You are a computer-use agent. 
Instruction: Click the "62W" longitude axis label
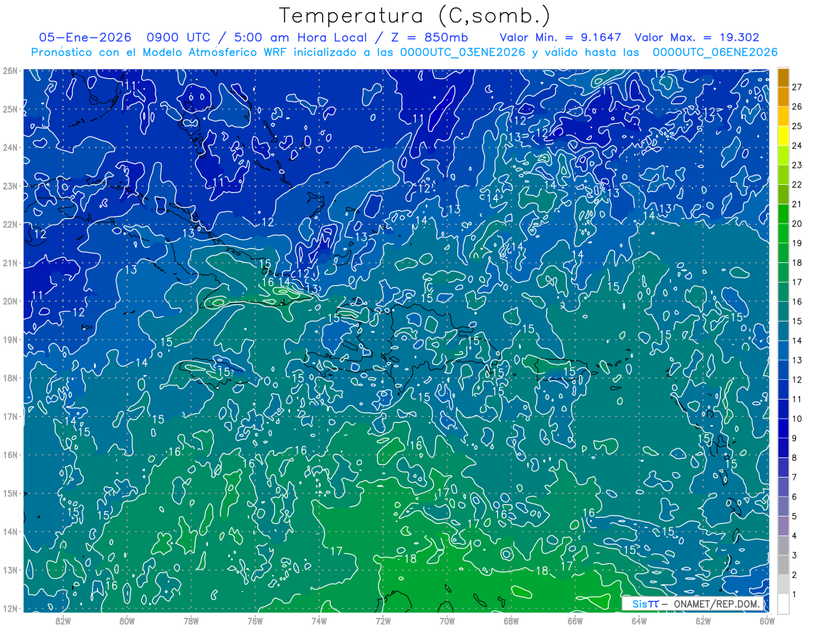tap(703, 620)
